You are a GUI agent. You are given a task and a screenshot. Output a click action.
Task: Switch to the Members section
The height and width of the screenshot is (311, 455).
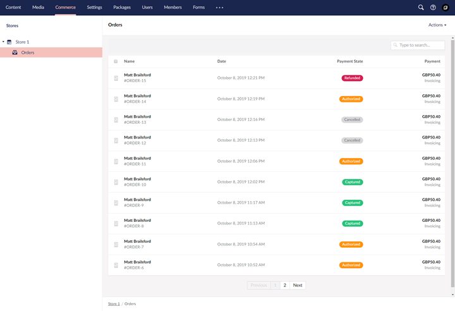173,7
